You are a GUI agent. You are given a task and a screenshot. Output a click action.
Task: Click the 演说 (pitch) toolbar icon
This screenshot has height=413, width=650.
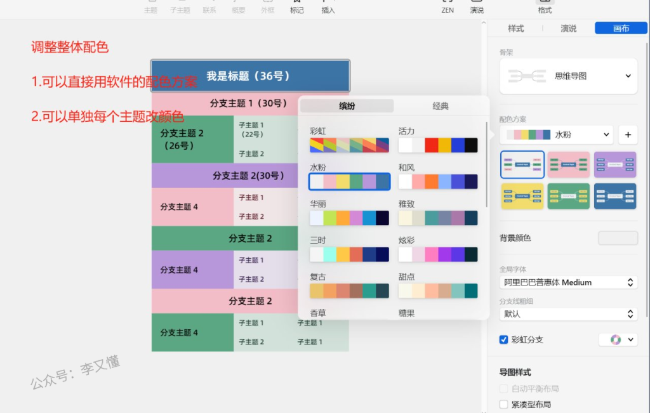click(477, 4)
